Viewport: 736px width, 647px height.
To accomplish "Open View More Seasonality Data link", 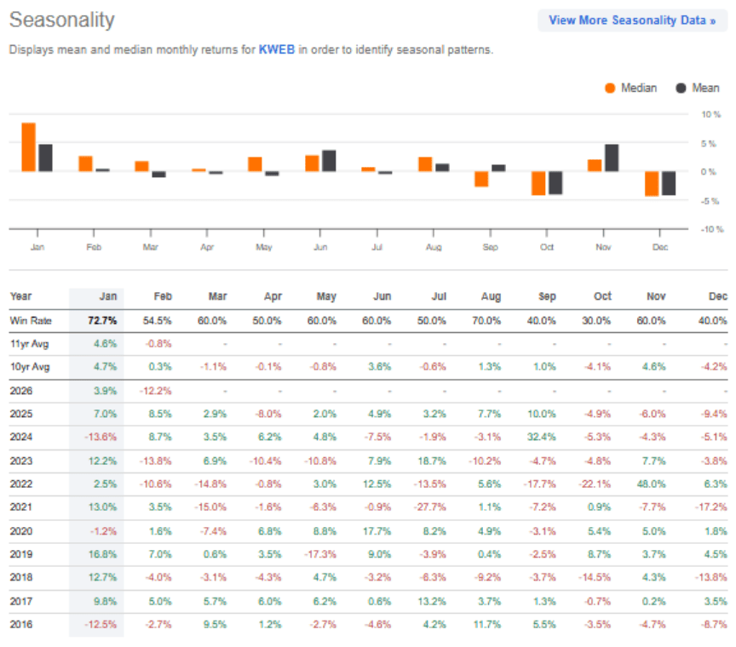I will pos(632,20).
